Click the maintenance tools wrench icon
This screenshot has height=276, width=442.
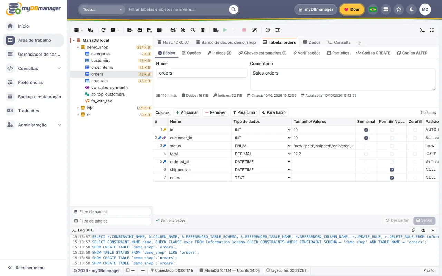click(183, 30)
